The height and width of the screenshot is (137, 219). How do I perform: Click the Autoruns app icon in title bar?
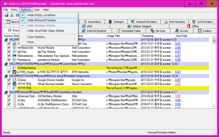[6, 4]
